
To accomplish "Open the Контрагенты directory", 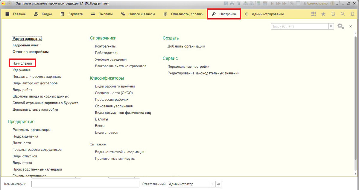I will pos(105,46).
